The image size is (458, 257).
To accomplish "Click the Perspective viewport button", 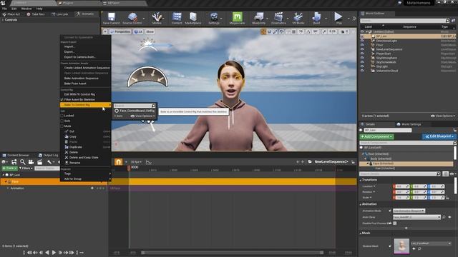I will click(x=120, y=31).
